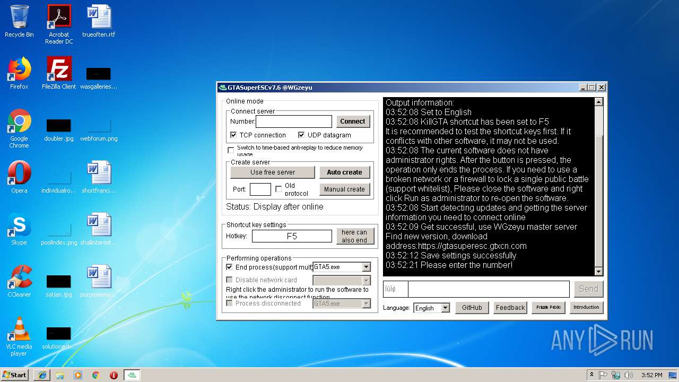The height and width of the screenshot is (382, 679).
Task: Toggle the UDP datagram checkbox
Action: click(301, 135)
